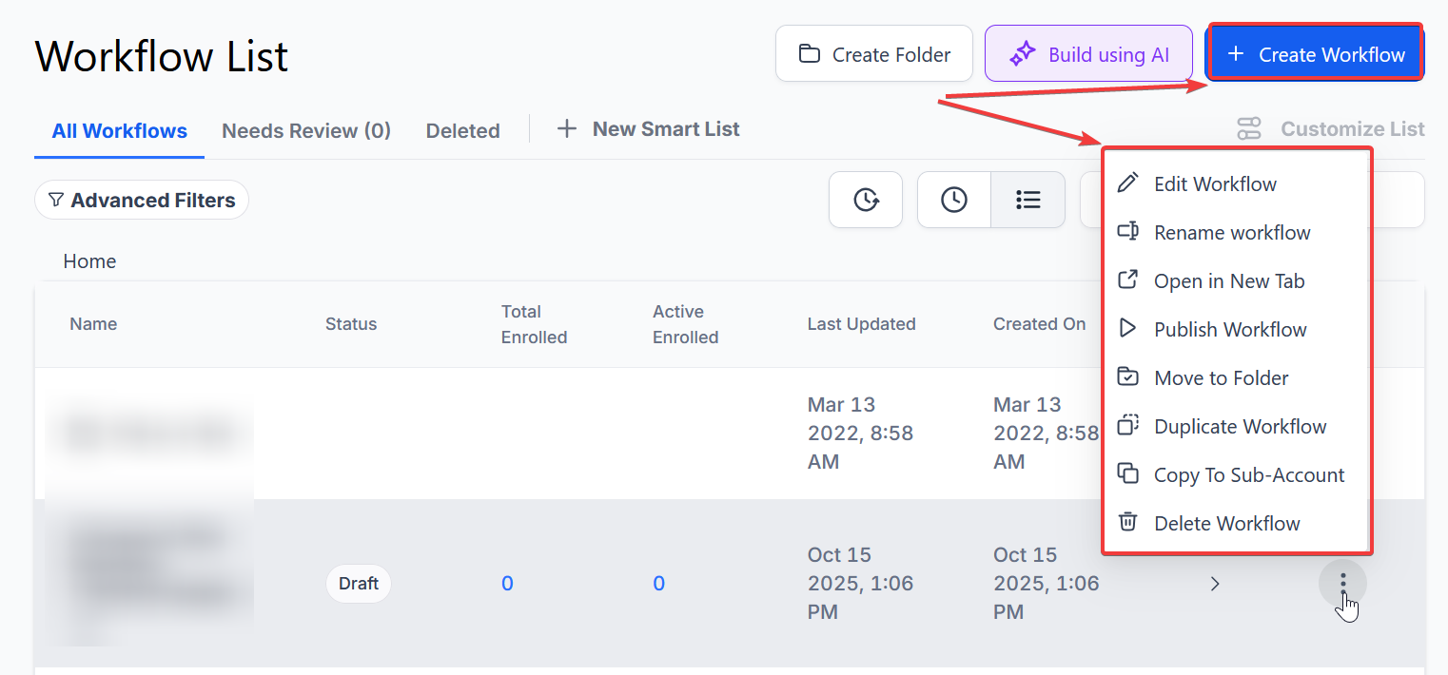
Task: Click the Total Enrolled count link
Action: [x=507, y=584]
